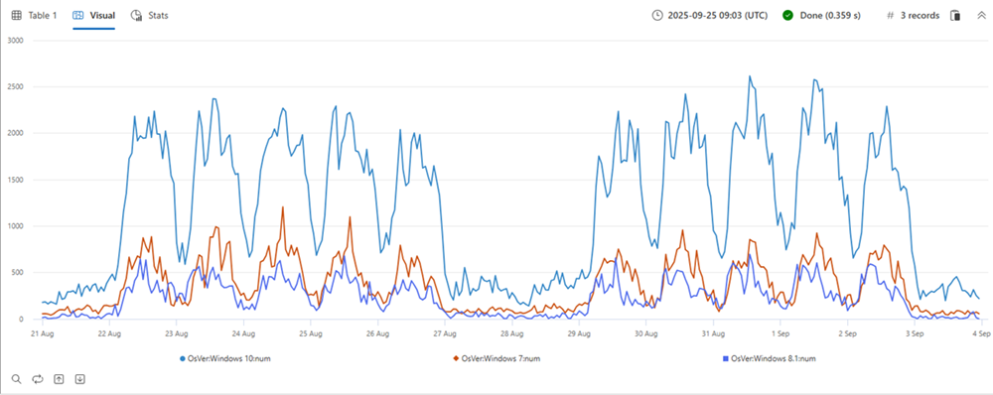Click the green Done checkmark icon

787,15
